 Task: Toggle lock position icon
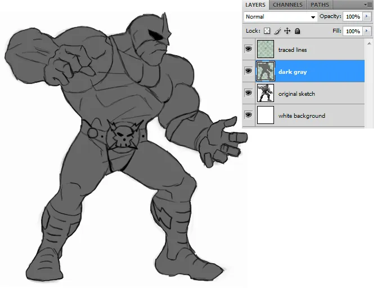[x=288, y=31]
